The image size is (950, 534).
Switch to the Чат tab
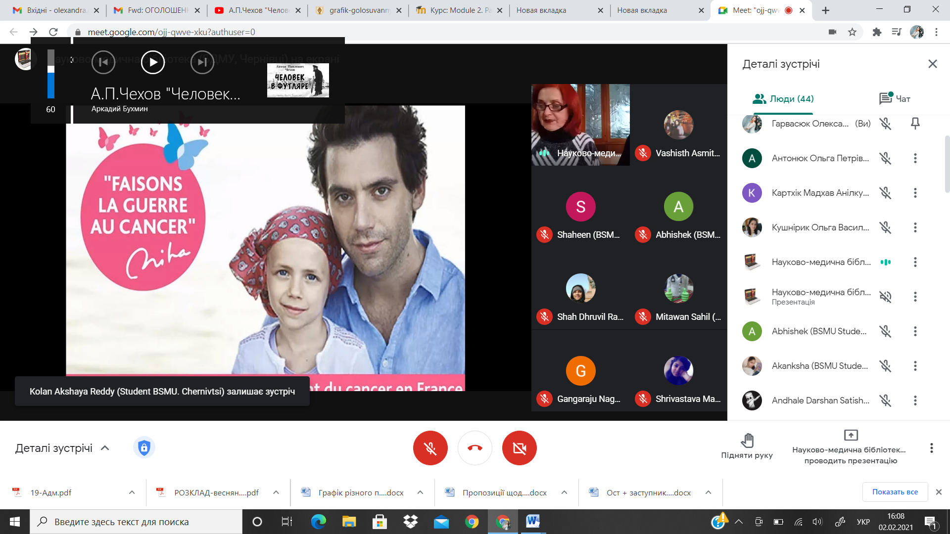(x=895, y=99)
